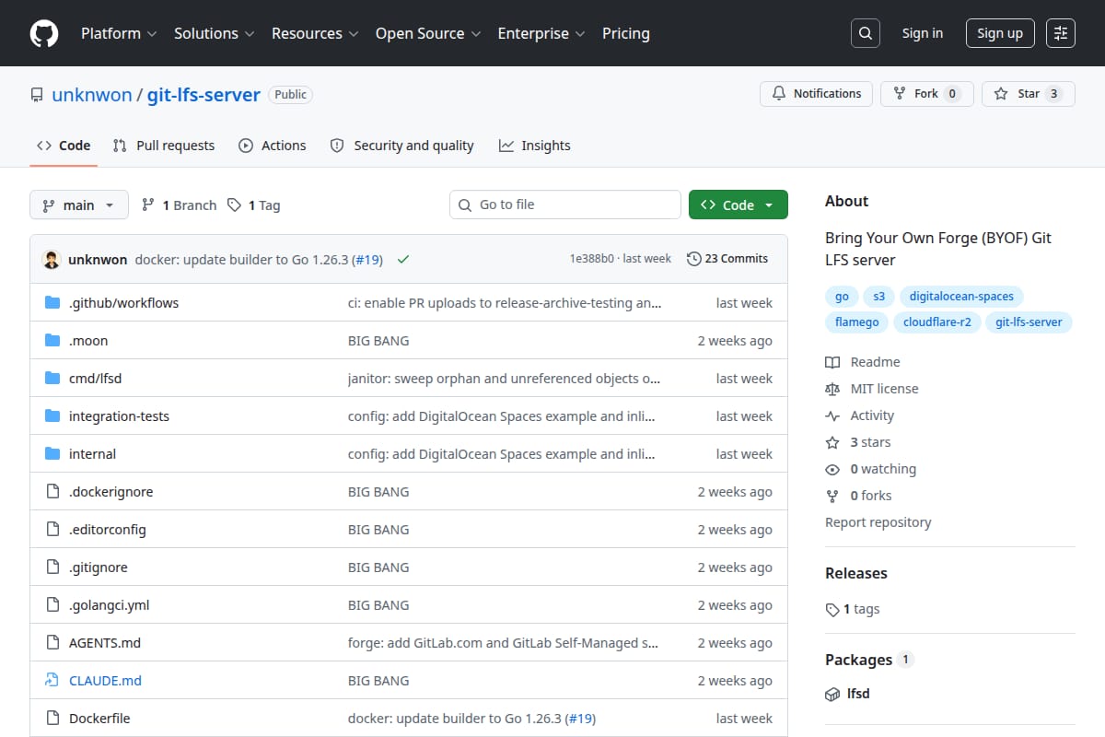Screen dimensions: 1105x737
Task: Star the repository with Star button
Action: (1029, 94)
